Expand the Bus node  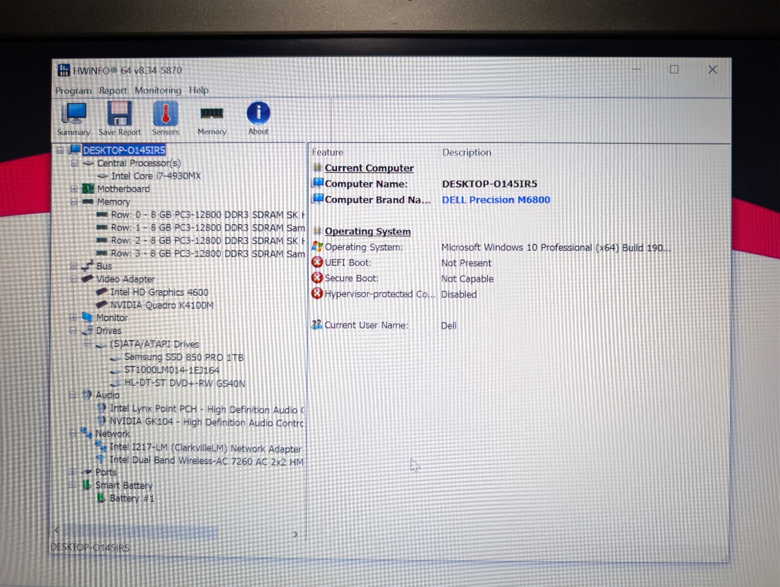point(74,266)
